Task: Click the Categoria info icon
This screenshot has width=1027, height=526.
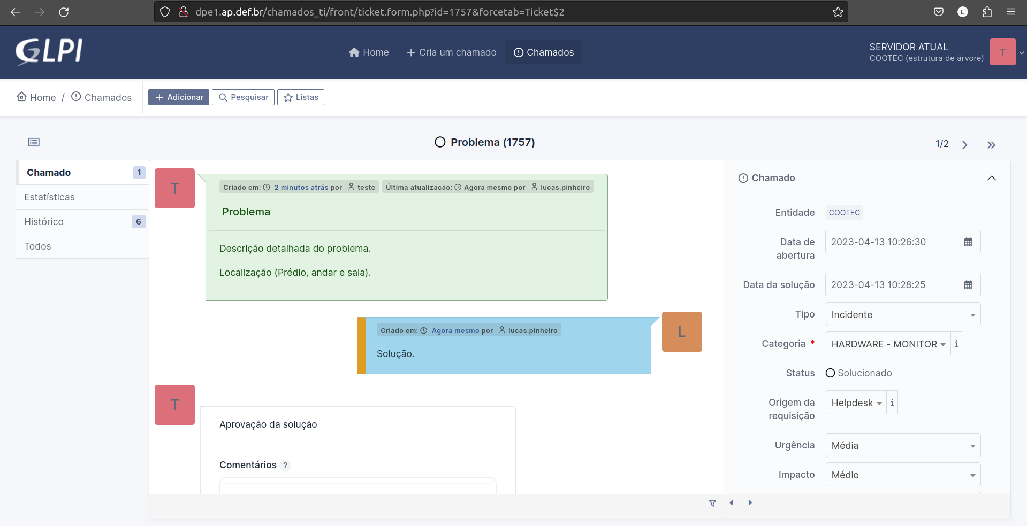Action: point(956,344)
